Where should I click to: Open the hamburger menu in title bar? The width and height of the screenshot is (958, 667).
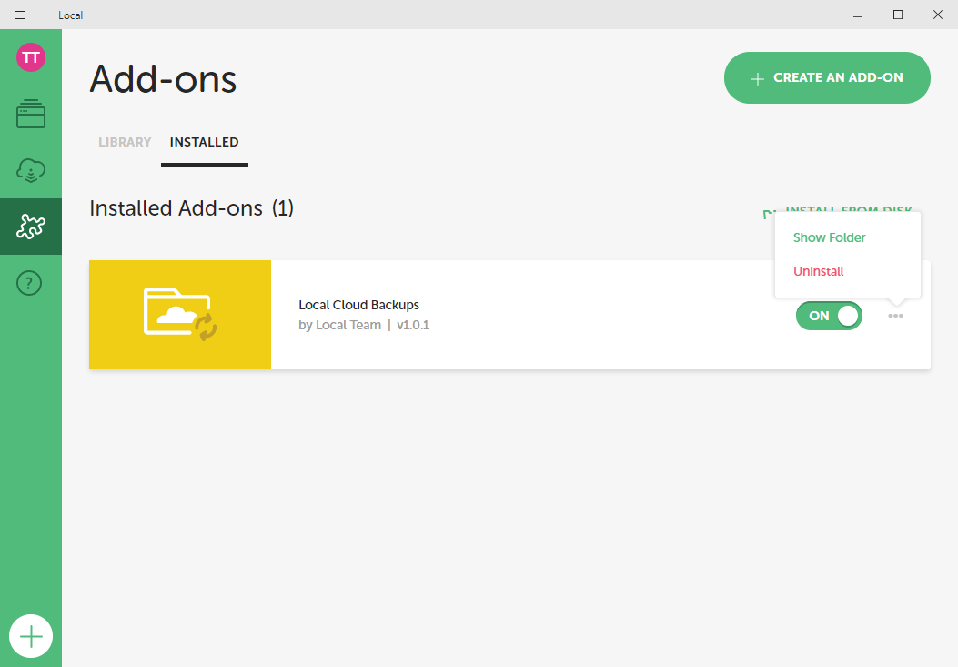20,15
